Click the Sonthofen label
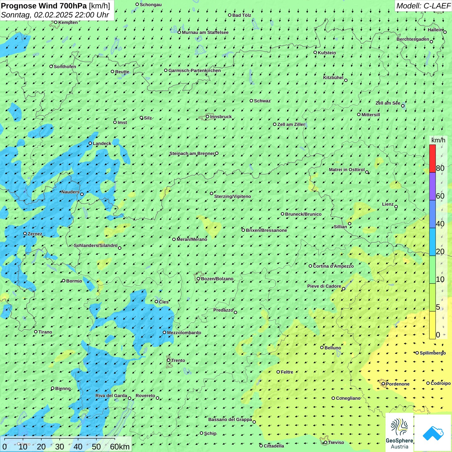 pos(65,67)
